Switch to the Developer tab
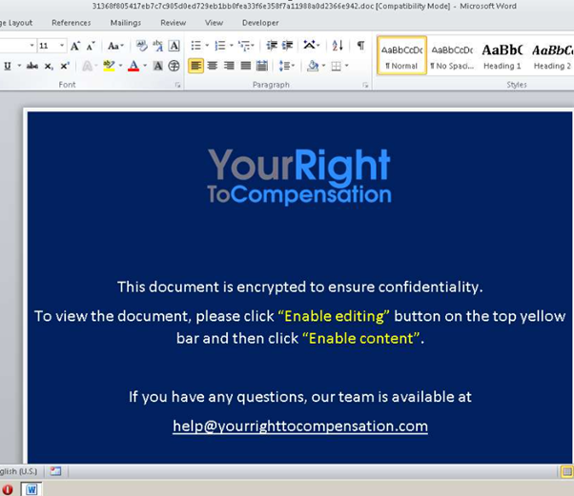This screenshot has height=496, width=574. click(260, 22)
